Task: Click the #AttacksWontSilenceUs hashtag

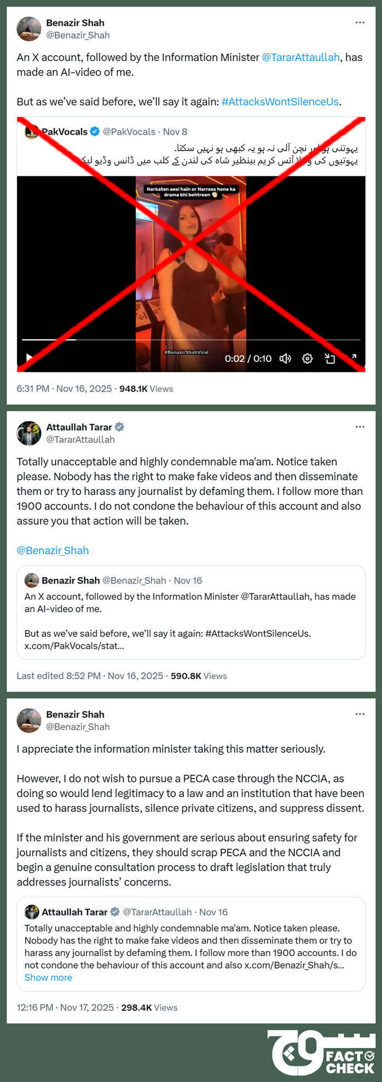Action: (280, 102)
